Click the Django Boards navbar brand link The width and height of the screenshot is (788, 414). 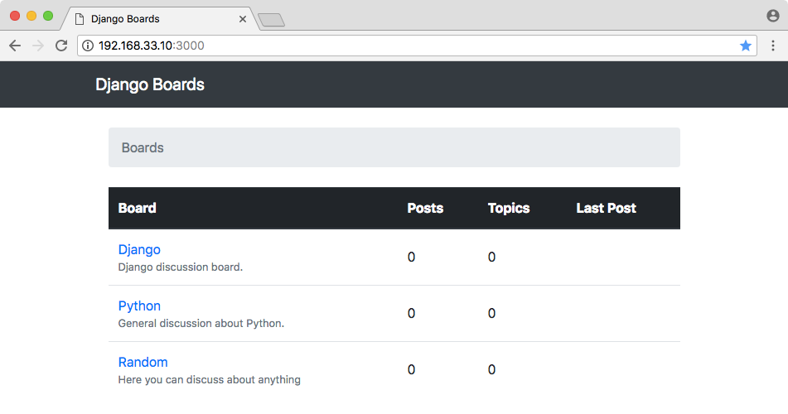[x=150, y=84]
